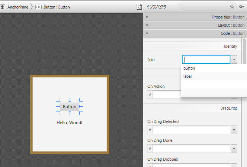Click the インスペクタ panel title

point(156,7)
